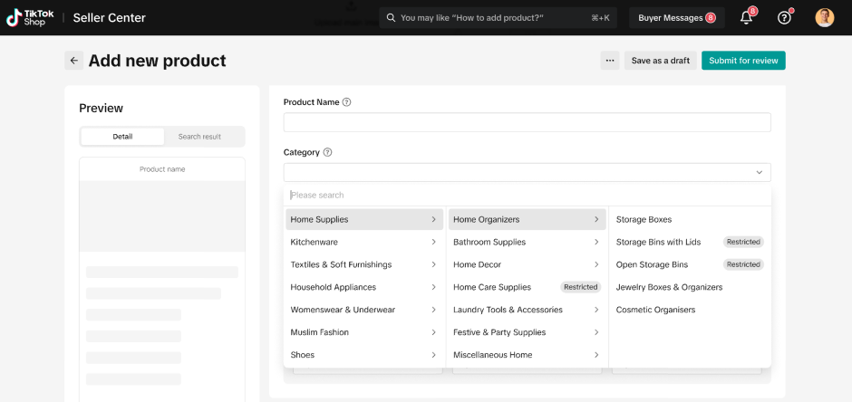
Task: Switch preview to Search result tab
Action: [x=199, y=137]
